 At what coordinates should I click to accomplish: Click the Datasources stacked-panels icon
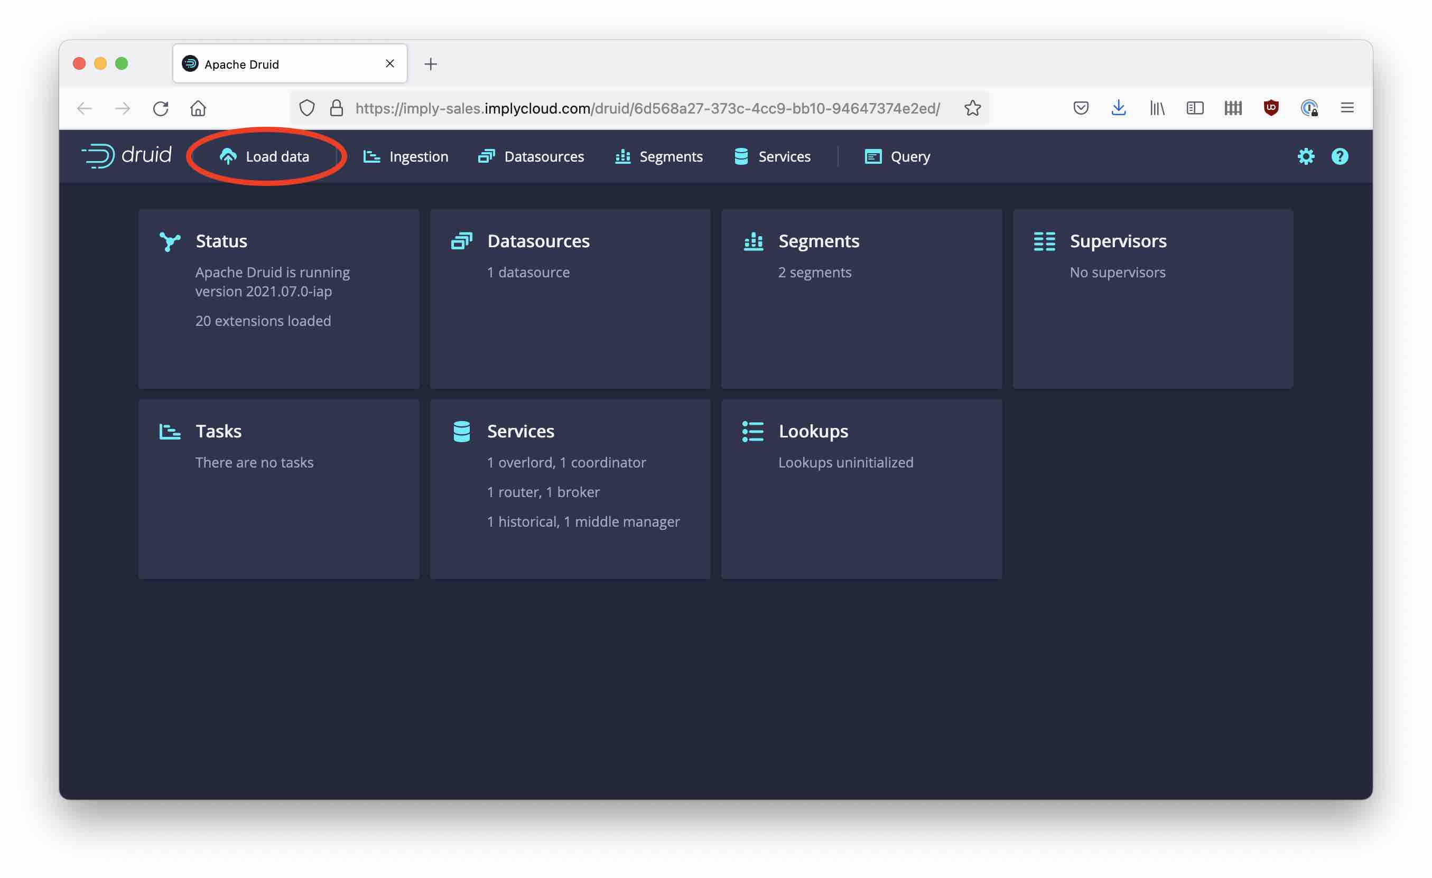(x=487, y=156)
